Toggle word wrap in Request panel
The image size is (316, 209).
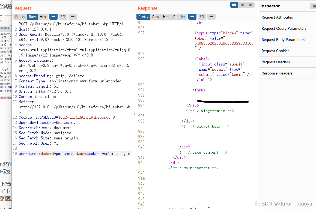coord(54,17)
